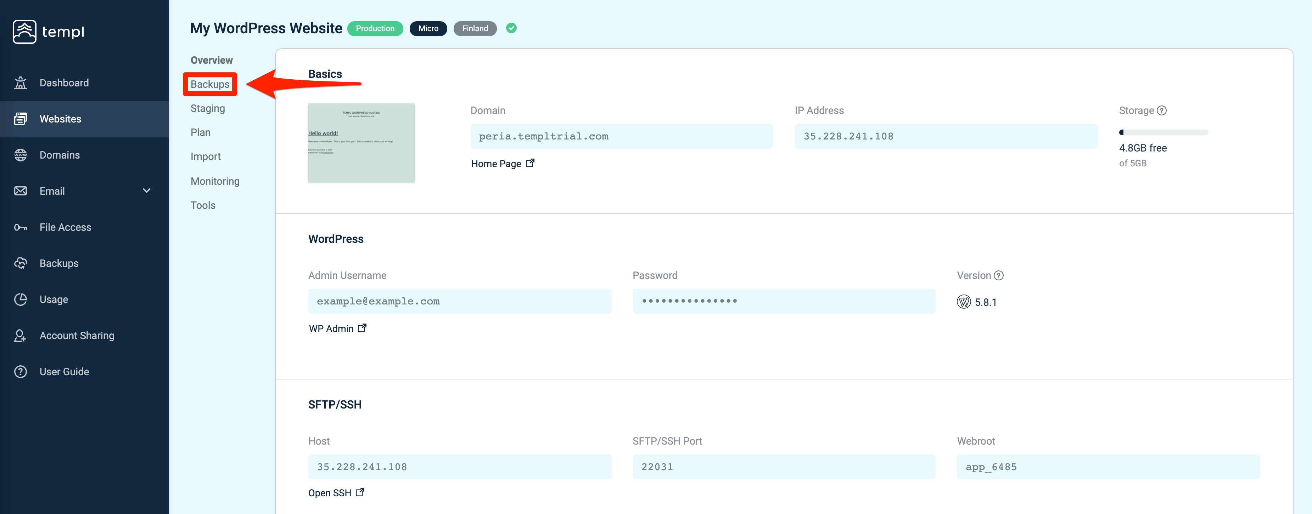The height and width of the screenshot is (514, 1312).
Task: Go to Dashboard in sidebar
Action: pos(84,82)
